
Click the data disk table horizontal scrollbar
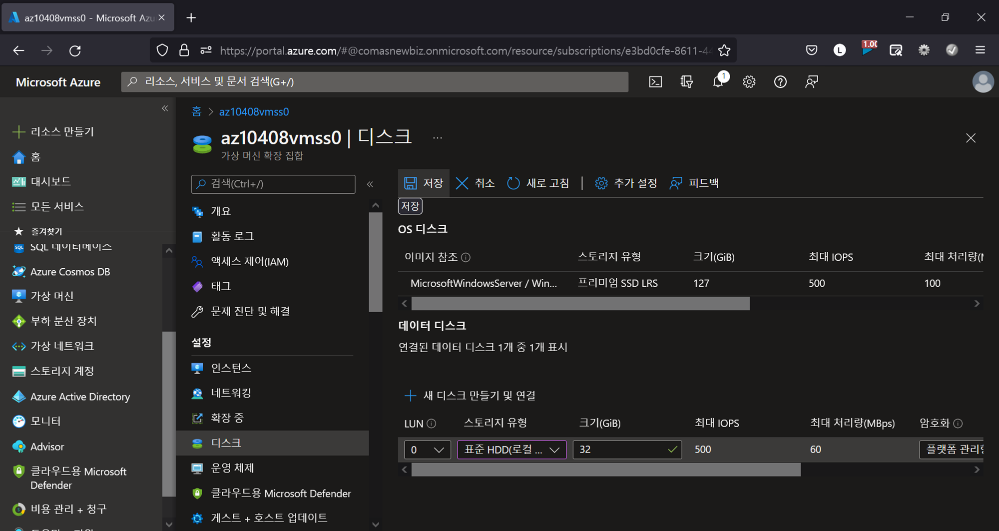pyautogui.click(x=605, y=470)
